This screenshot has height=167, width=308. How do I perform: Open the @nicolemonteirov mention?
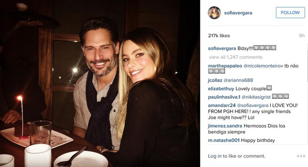pyautogui.click(x=263, y=66)
